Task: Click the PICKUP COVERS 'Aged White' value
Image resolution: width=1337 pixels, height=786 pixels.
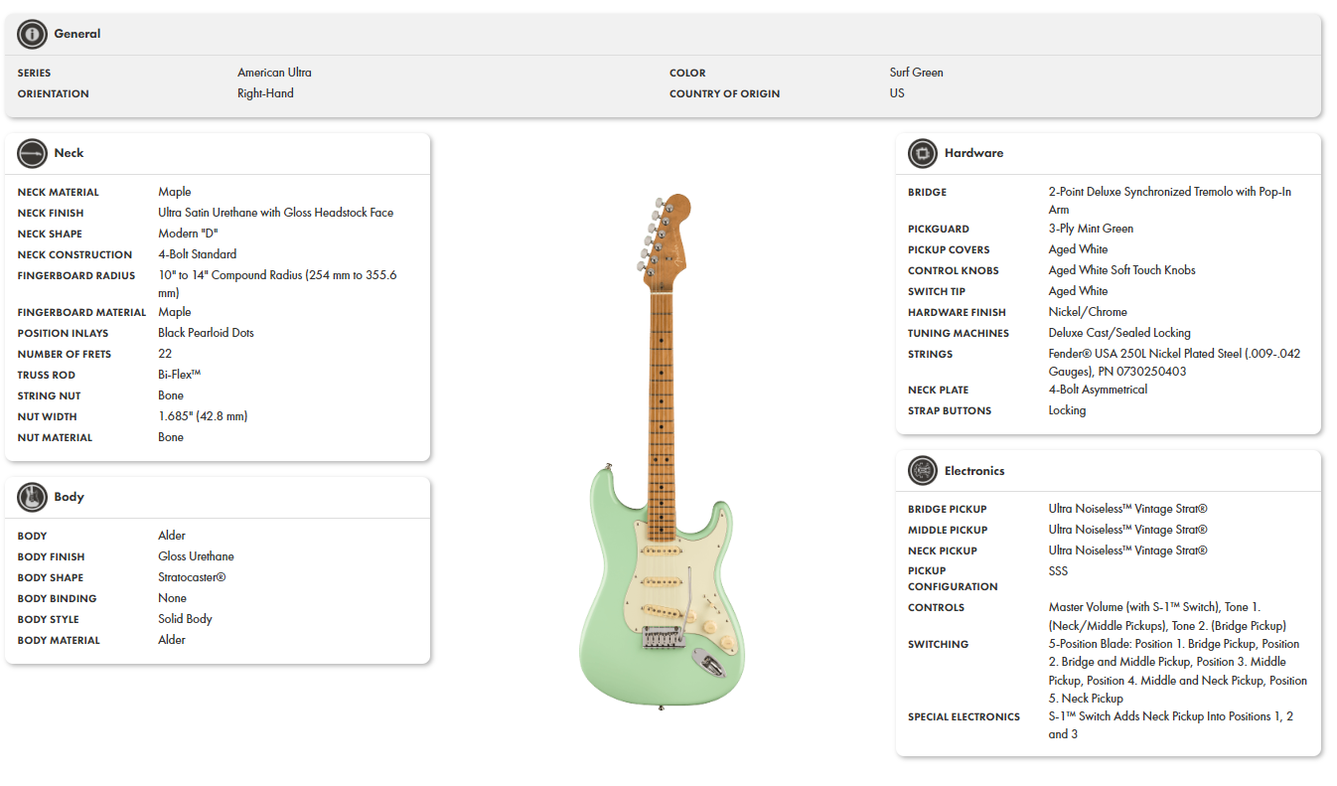Action: (x=1078, y=249)
